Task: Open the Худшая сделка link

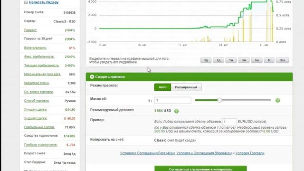Action: pos(36,118)
